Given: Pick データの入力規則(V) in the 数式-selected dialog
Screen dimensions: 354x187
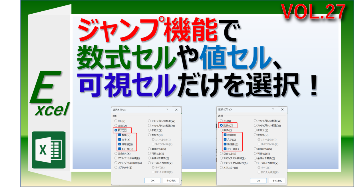Looking at the screenshot, I should (149, 163).
